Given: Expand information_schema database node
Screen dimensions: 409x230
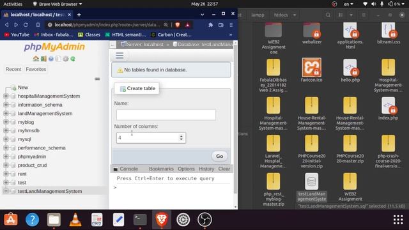Looking at the screenshot, I should click(x=6, y=105).
